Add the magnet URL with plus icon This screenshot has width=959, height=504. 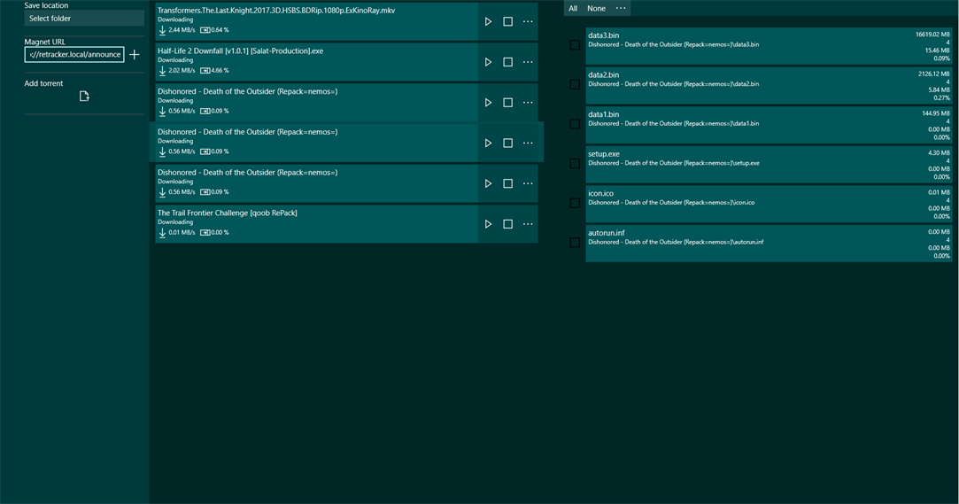pos(135,54)
